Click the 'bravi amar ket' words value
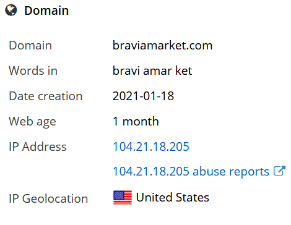The image size is (291, 225). pyautogui.click(x=152, y=70)
